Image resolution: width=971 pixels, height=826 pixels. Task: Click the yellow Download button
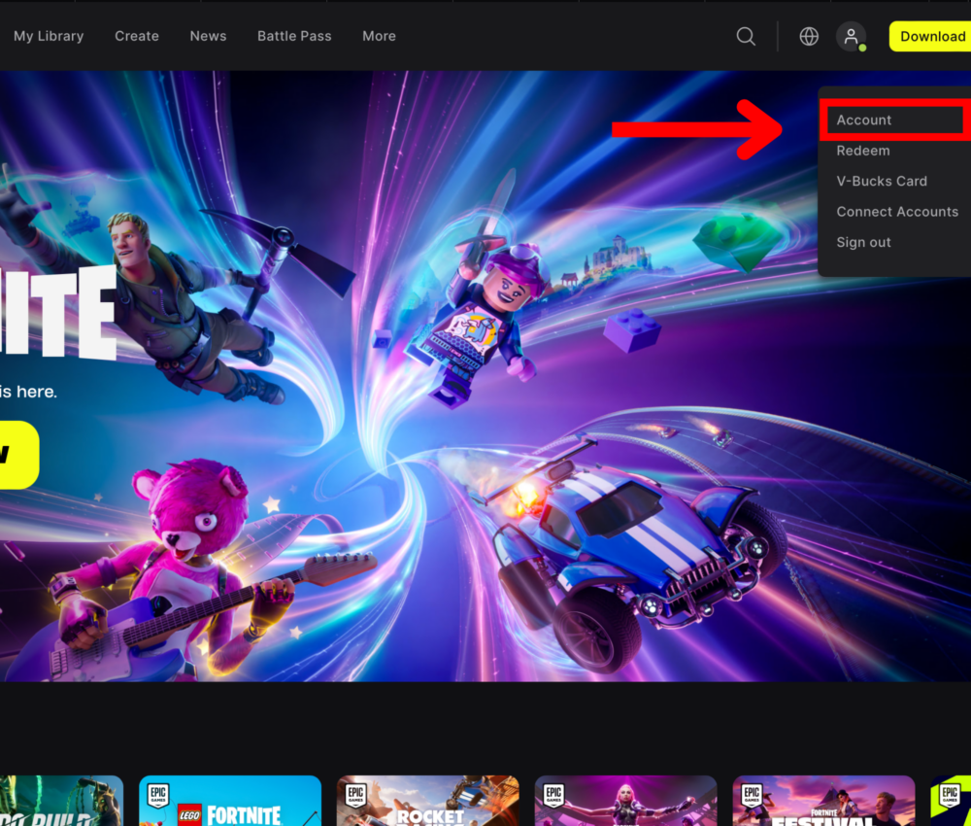point(930,36)
